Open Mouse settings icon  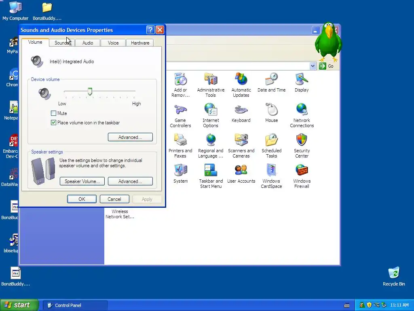[x=271, y=113]
